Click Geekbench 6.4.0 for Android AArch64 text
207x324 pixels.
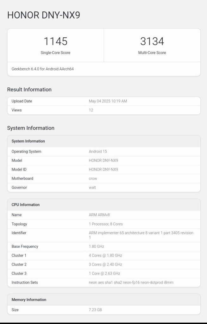(x=43, y=69)
